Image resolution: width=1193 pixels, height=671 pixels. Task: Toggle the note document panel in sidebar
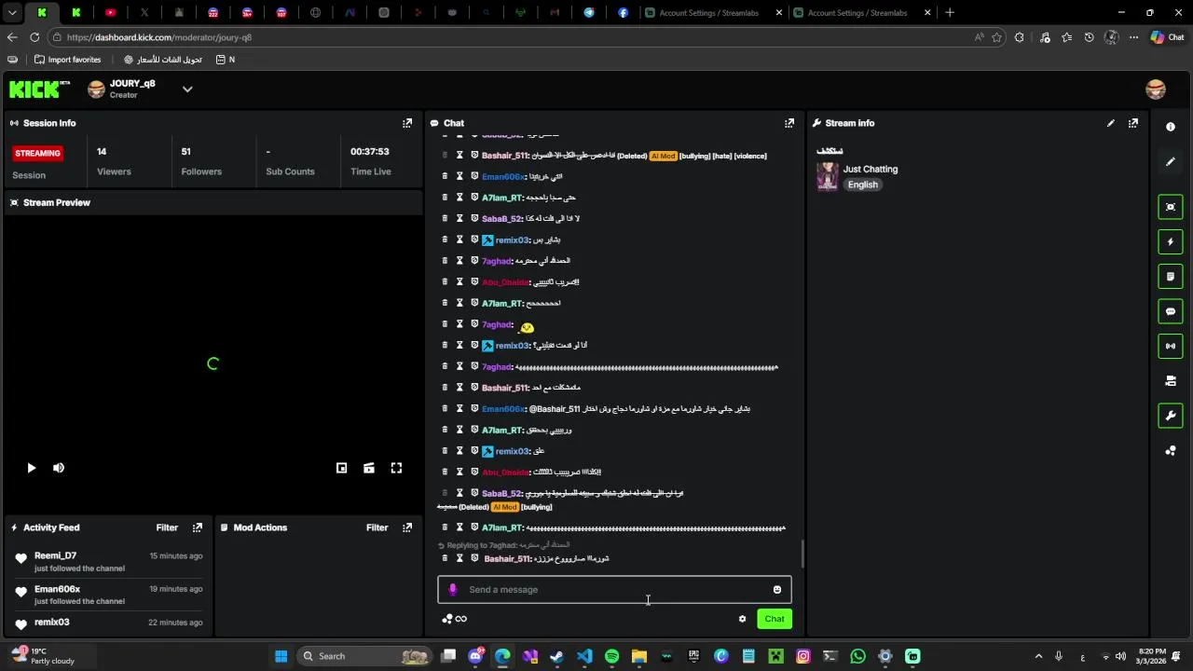pos(1171,277)
